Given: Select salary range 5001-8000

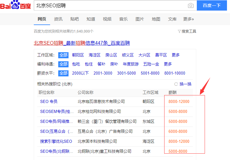Looking at the screenshot, I should (x=150, y=73).
